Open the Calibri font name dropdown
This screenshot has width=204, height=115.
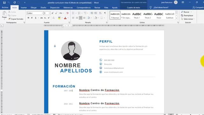click(x=42, y=13)
